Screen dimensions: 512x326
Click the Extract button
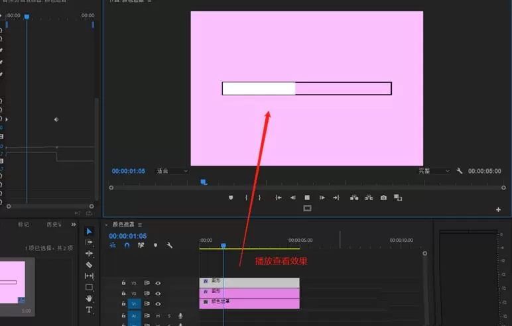[369, 197]
